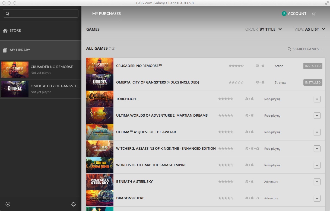Click 'ALL GAMES (12)' heading
The image size is (330, 211).
click(x=101, y=48)
